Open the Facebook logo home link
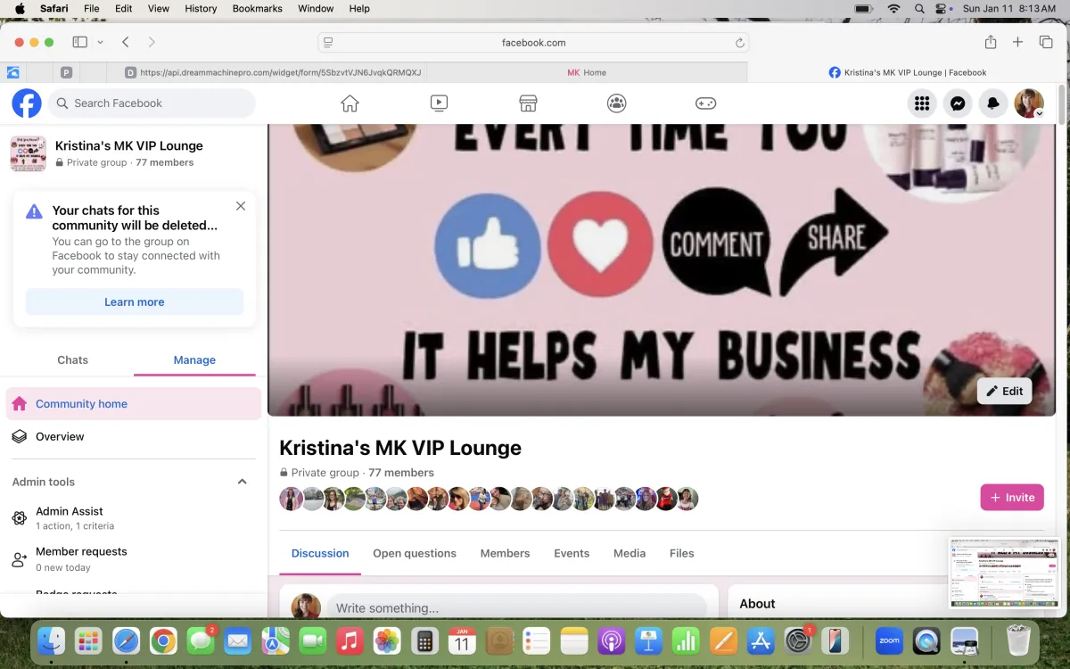Image resolution: width=1070 pixels, height=669 pixels. point(27,103)
